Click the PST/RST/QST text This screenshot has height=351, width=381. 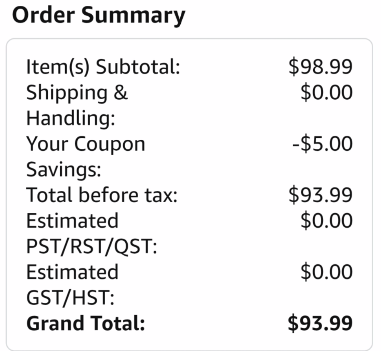92,246
